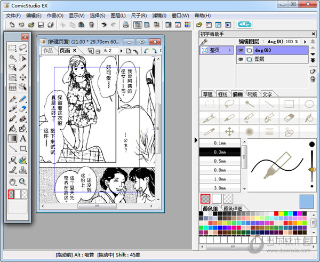Screen dimensions: 320x262
Task: Click the print icon in main toolbar
Action: 126,25
